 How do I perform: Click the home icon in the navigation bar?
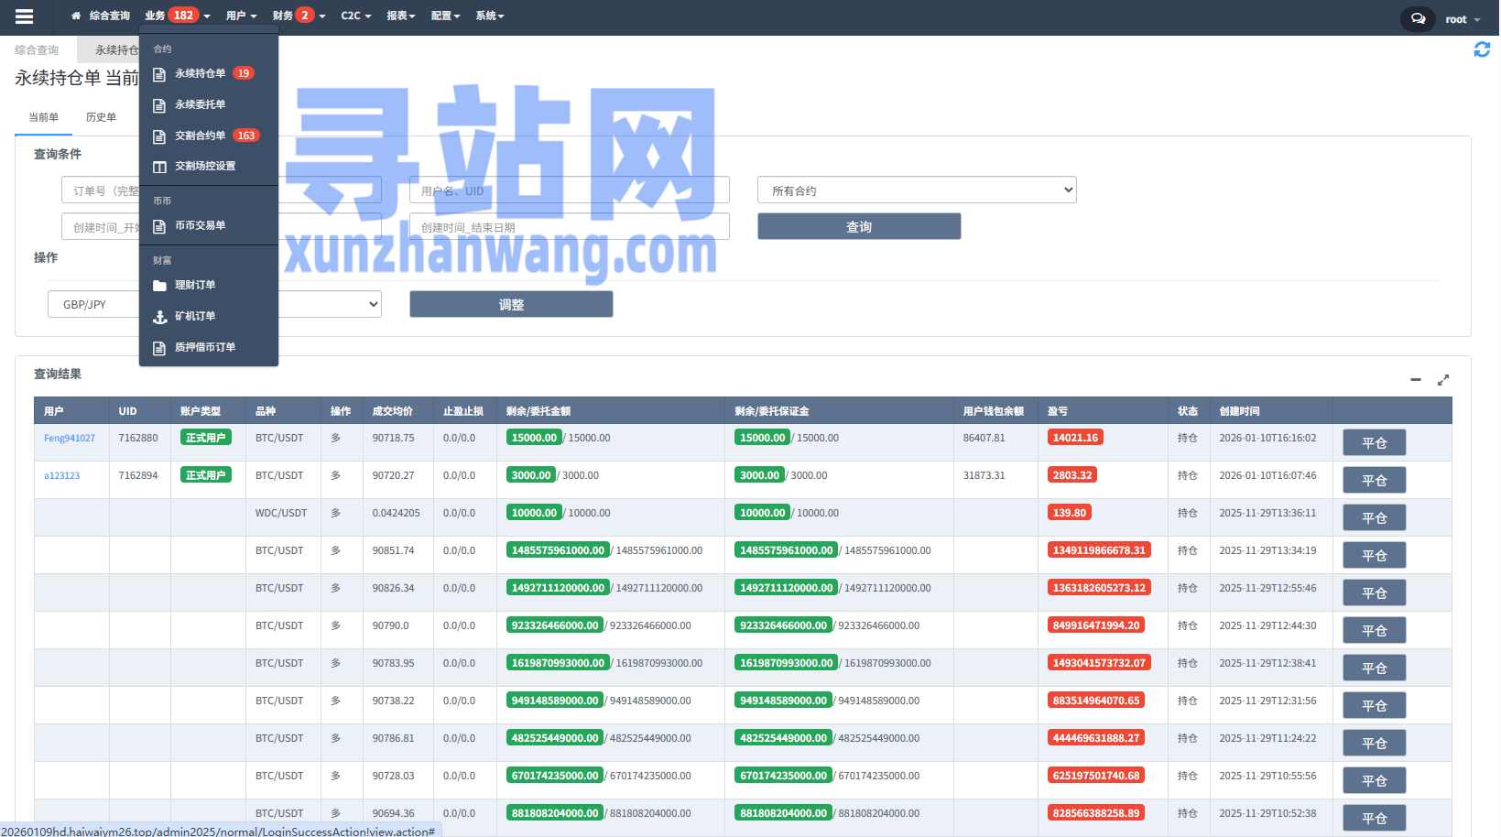(x=75, y=16)
